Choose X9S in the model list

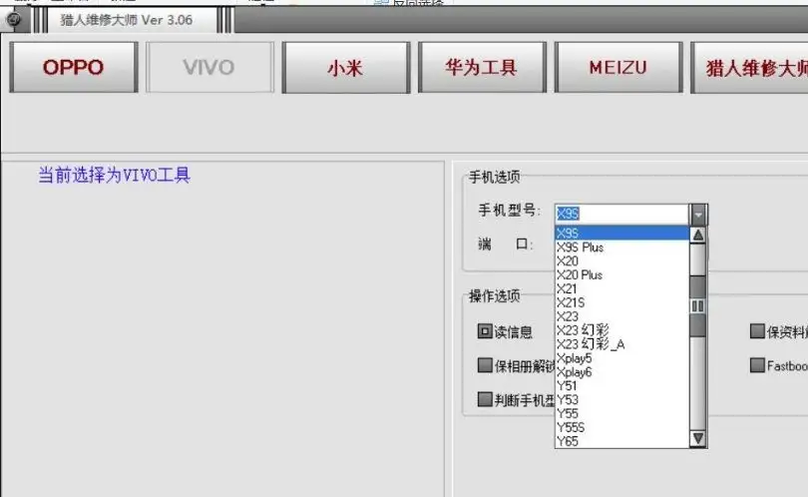[621, 234]
